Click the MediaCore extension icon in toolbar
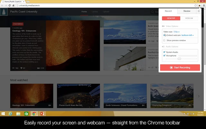The width and height of the screenshot is (206, 129). coord(200,5)
